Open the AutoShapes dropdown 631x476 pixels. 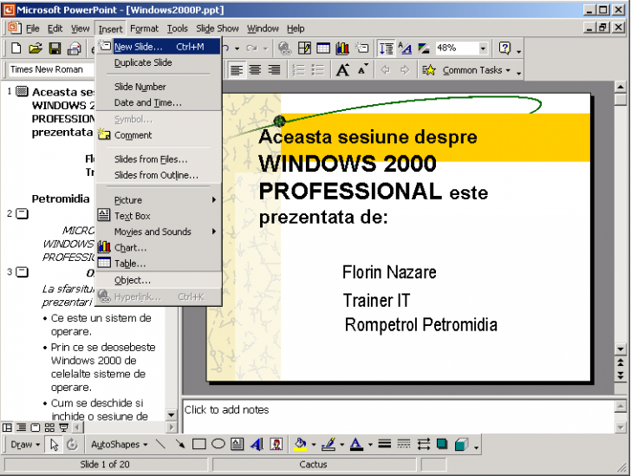[x=119, y=445]
